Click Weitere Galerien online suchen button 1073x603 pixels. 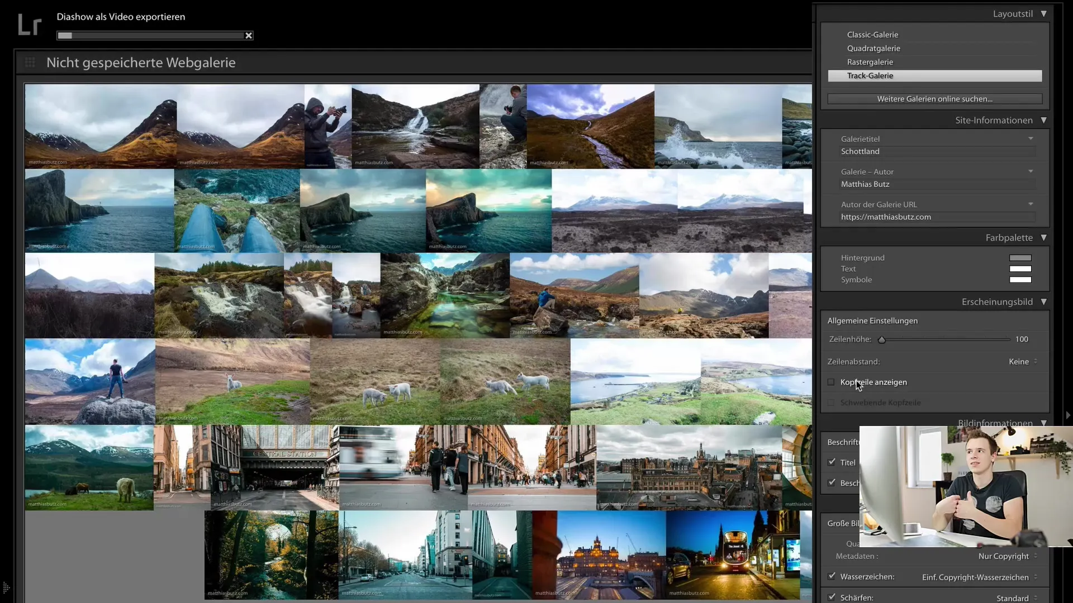(934, 99)
